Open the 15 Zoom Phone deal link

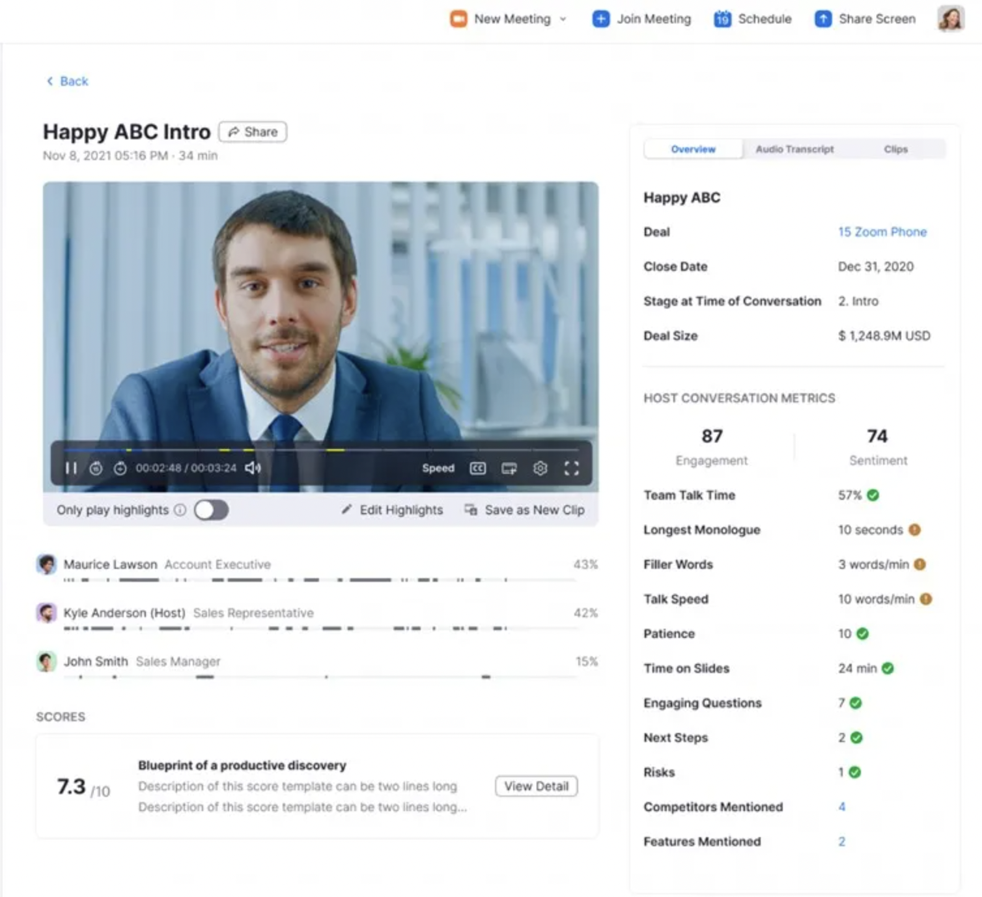882,232
